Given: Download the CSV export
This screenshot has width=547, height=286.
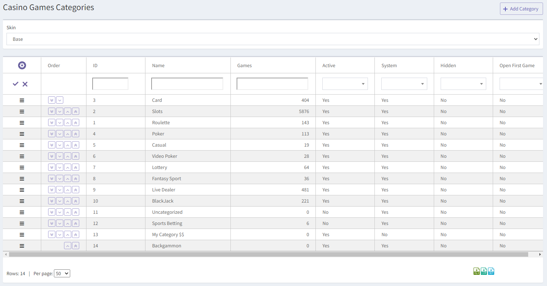Looking at the screenshot, I should pyautogui.click(x=484, y=271).
